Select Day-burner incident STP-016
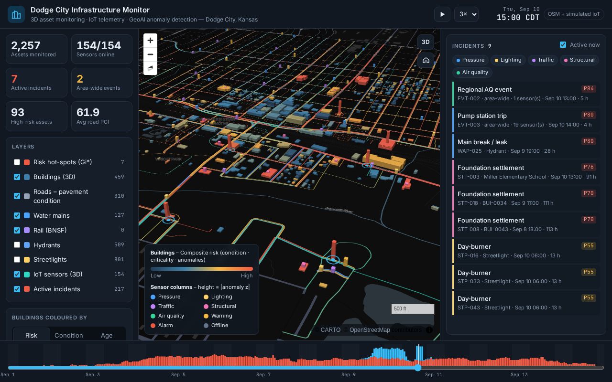The height and width of the screenshot is (382, 612). (525, 251)
